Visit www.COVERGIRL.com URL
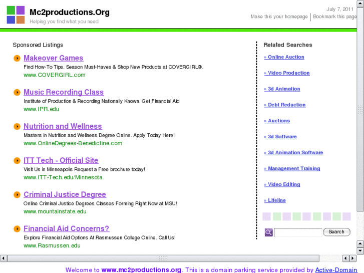 [x=55, y=75]
